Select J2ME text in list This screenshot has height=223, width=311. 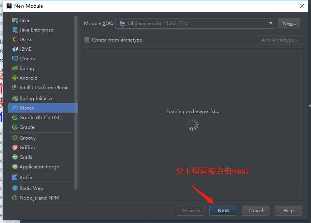click(25, 49)
